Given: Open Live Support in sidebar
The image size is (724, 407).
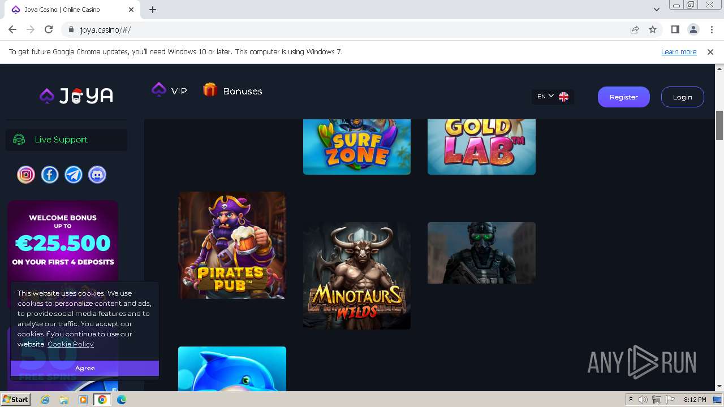Looking at the screenshot, I should click(x=66, y=140).
